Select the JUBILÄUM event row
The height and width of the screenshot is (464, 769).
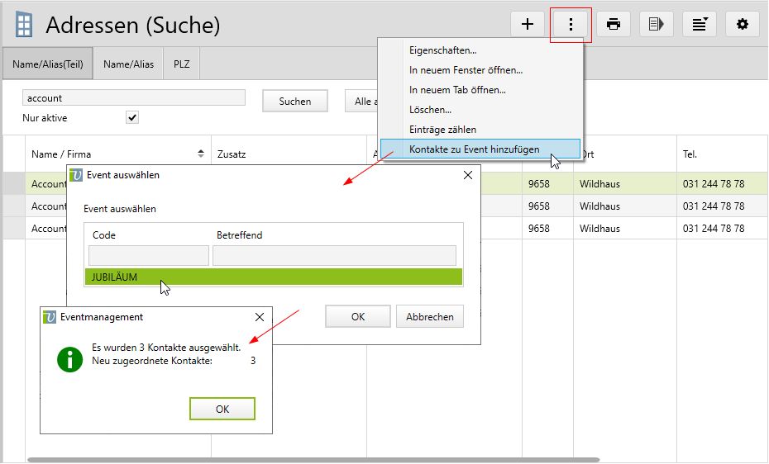pos(273,277)
